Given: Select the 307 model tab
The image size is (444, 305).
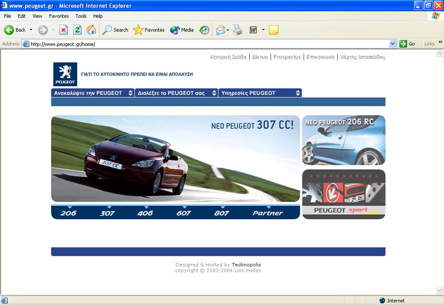Looking at the screenshot, I should click(x=107, y=213).
